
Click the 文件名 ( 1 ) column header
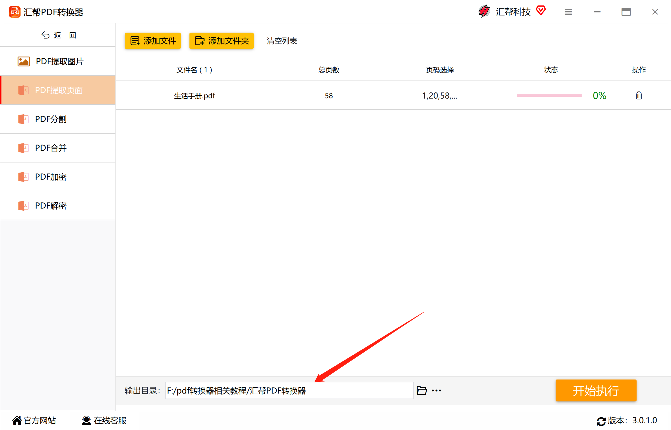coord(194,70)
